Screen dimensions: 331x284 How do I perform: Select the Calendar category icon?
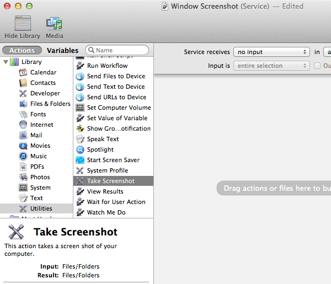pos(23,72)
